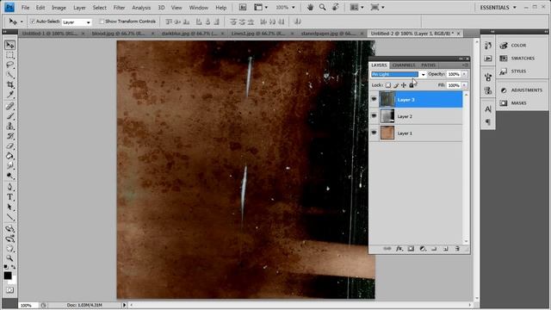This screenshot has height=310, width=551.
Task: Click the add layer style fx icon
Action: click(399, 249)
